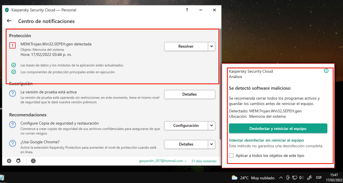Click '¿Usa Google Chrome?' text

(40, 142)
